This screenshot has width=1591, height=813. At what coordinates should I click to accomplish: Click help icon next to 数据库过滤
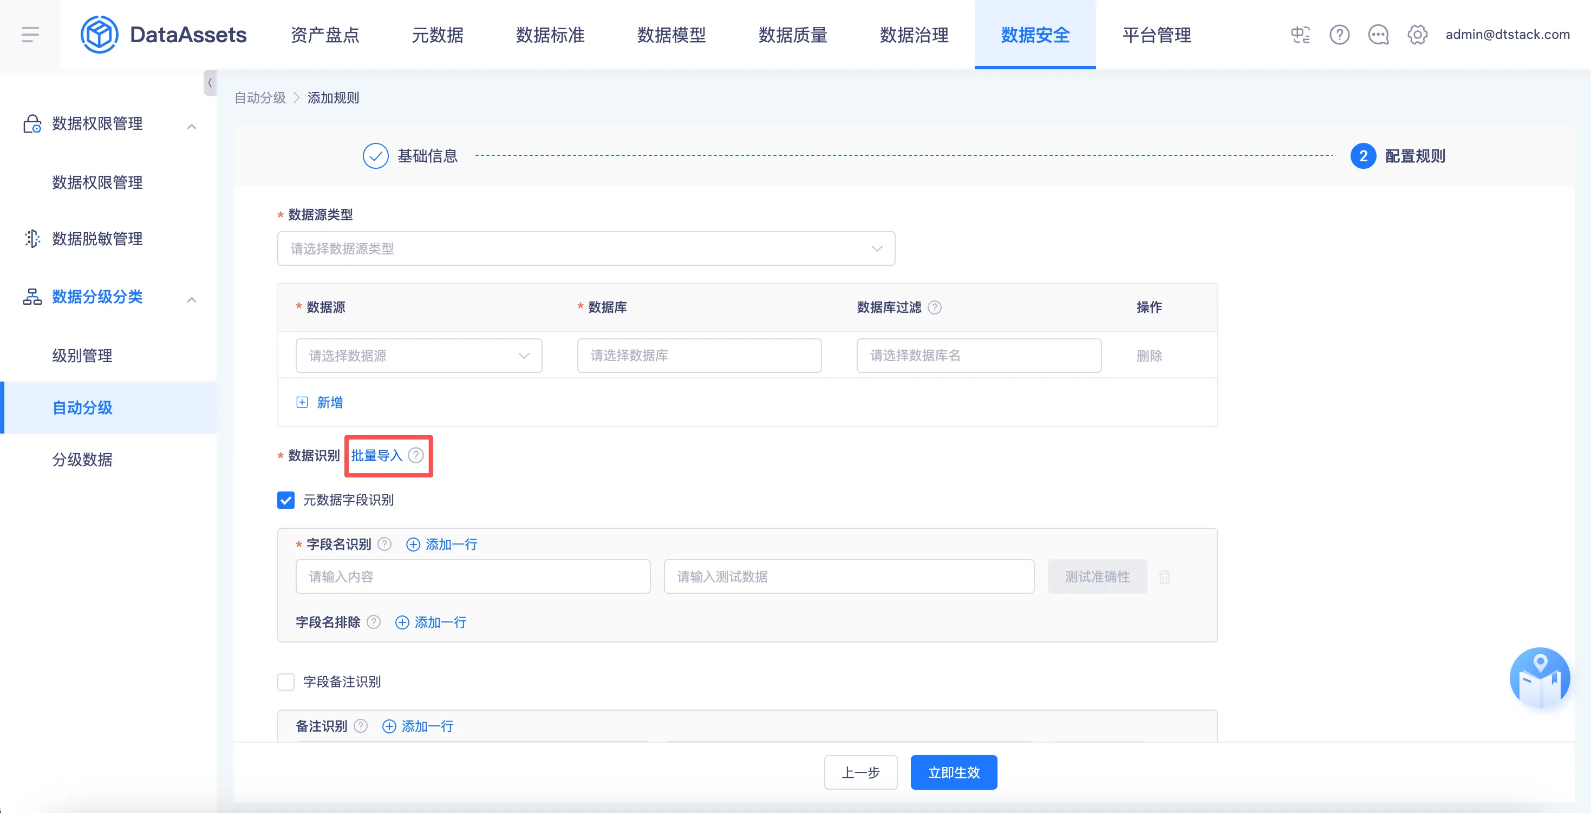[935, 307]
